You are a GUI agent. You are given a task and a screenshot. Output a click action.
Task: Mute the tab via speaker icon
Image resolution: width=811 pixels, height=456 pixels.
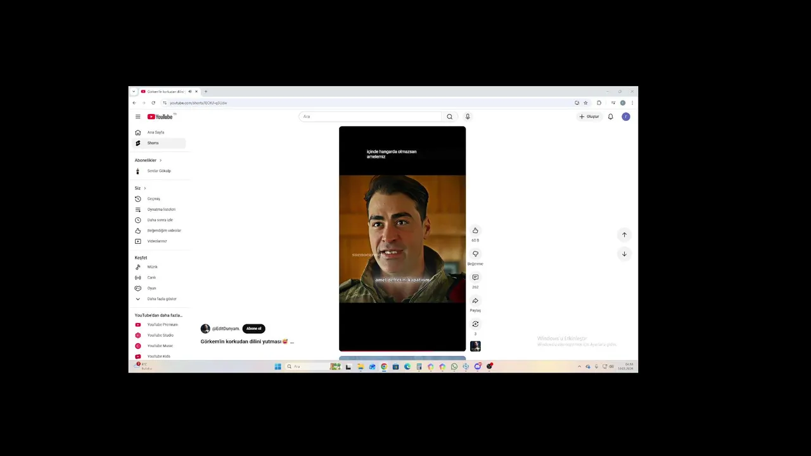coord(189,92)
